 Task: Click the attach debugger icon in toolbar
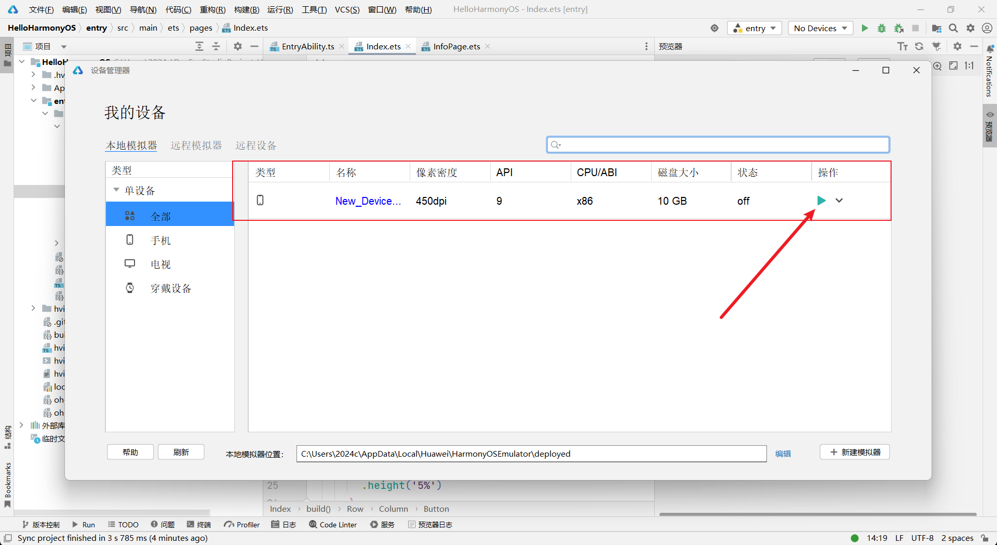click(x=899, y=28)
